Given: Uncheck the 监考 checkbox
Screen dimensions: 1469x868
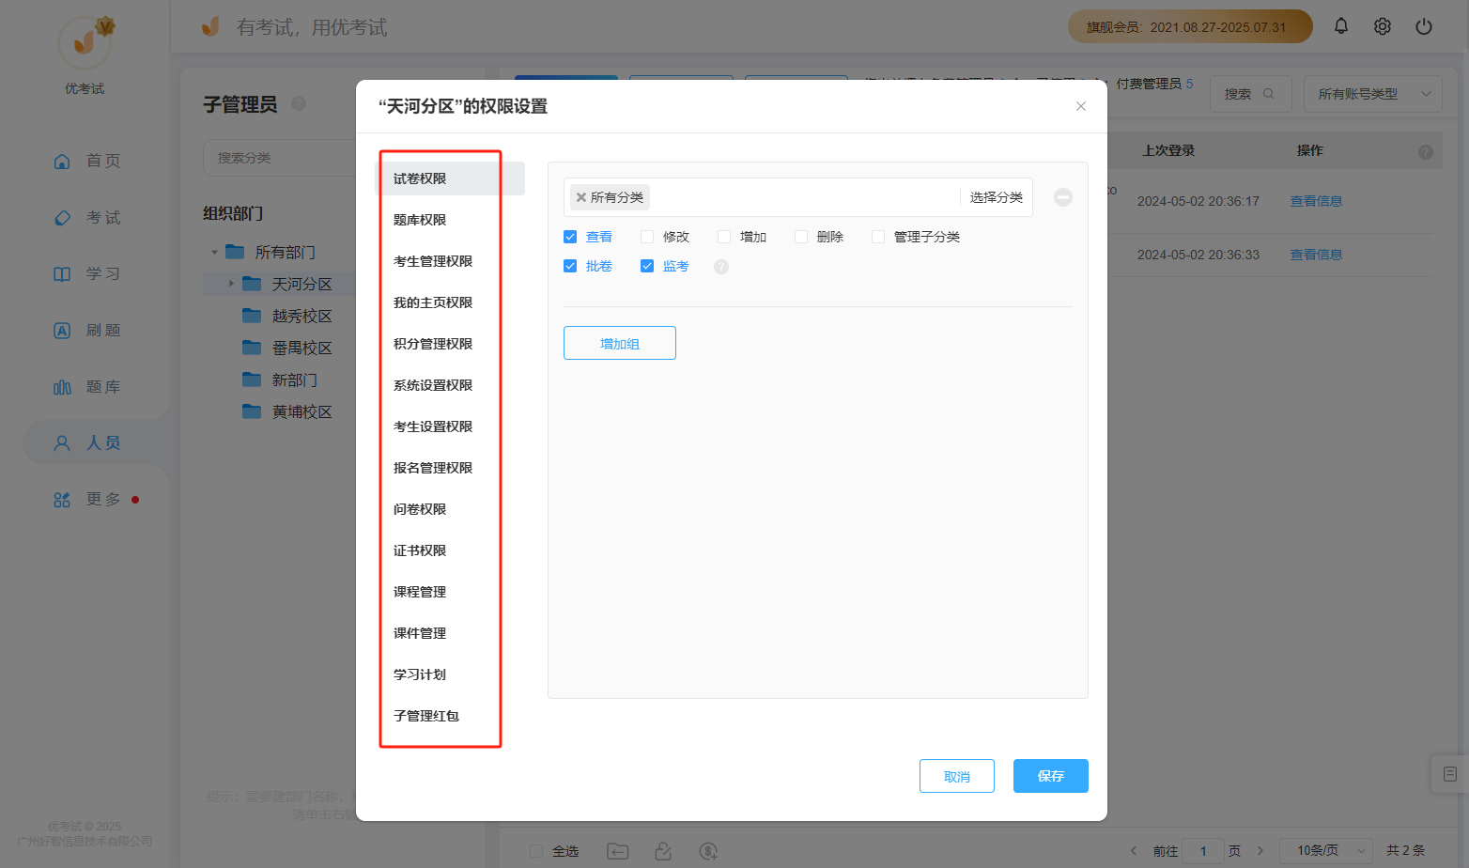Looking at the screenshot, I should [x=647, y=266].
